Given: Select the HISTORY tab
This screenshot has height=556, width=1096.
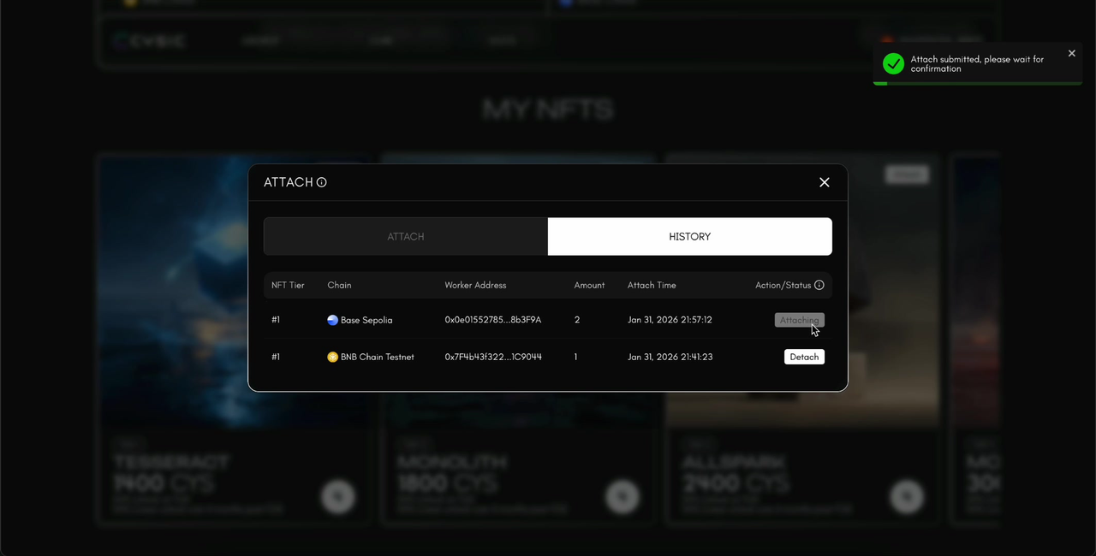Looking at the screenshot, I should [689, 236].
